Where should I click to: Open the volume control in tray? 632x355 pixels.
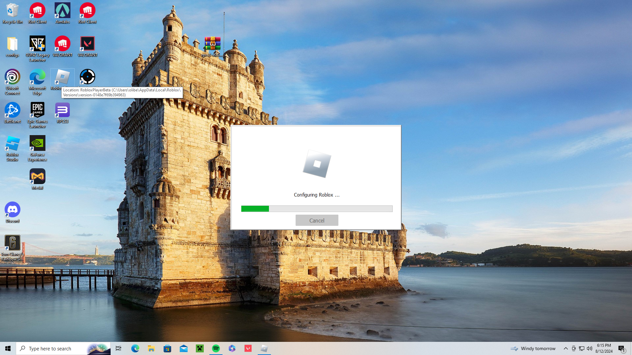590,348
